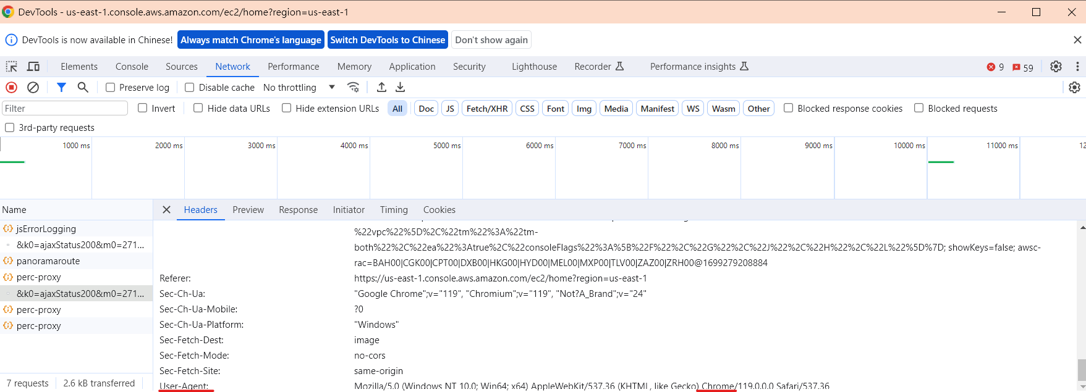Click the info icon in the language infobar
This screenshot has height=392, width=1086.
11,40
